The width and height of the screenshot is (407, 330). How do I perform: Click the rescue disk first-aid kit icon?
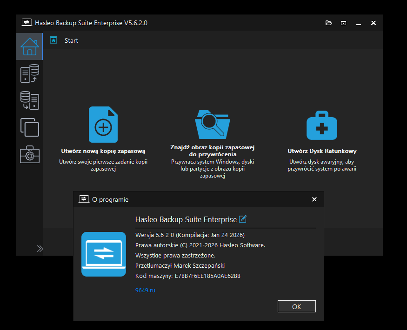pyautogui.click(x=322, y=125)
